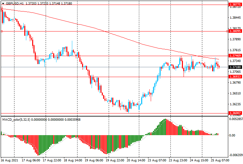Select the 1.36007 red price level label
This screenshot has height=164, width=243.
pyautogui.click(x=235, y=113)
